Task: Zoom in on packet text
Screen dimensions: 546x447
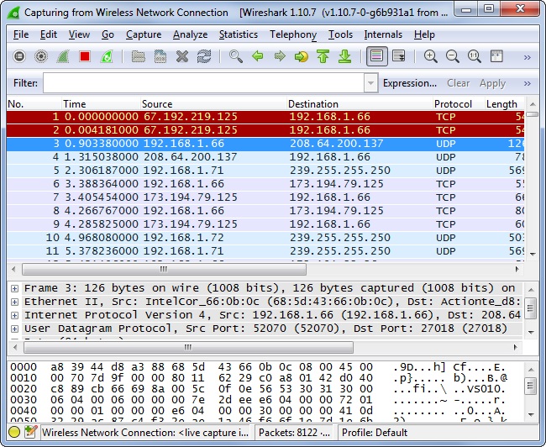Action: click(x=431, y=56)
